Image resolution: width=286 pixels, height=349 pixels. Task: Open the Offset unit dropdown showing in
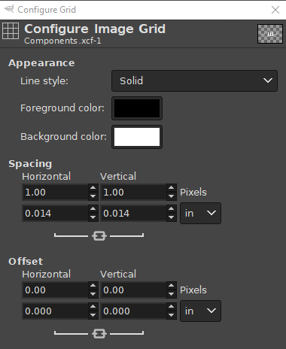[x=200, y=311]
